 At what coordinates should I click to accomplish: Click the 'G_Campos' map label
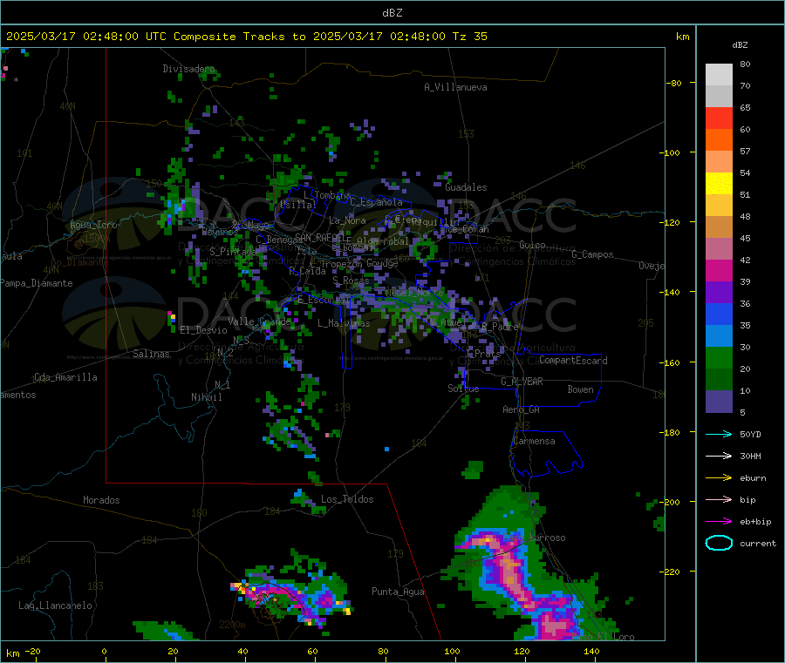point(592,254)
